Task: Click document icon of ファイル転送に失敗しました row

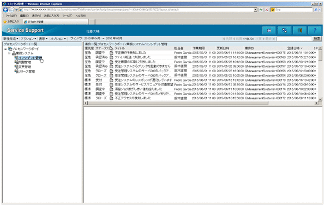Action: (111, 57)
